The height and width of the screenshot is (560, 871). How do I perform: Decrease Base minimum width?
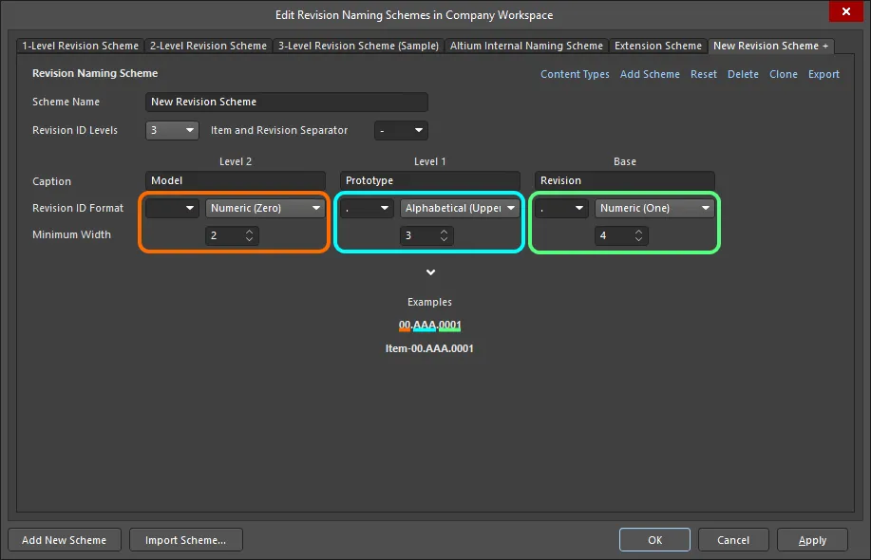coord(639,239)
